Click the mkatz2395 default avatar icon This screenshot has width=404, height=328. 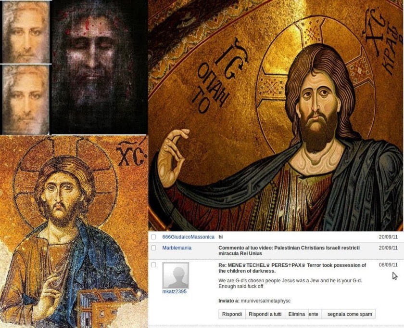175,275
